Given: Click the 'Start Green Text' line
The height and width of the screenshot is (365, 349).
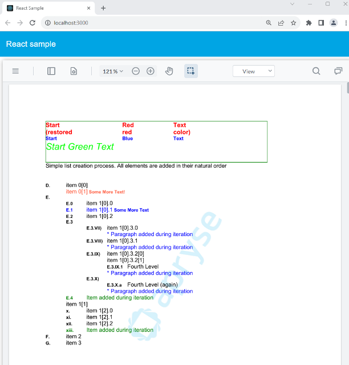Looking at the screenshot, I should point(80,147).
